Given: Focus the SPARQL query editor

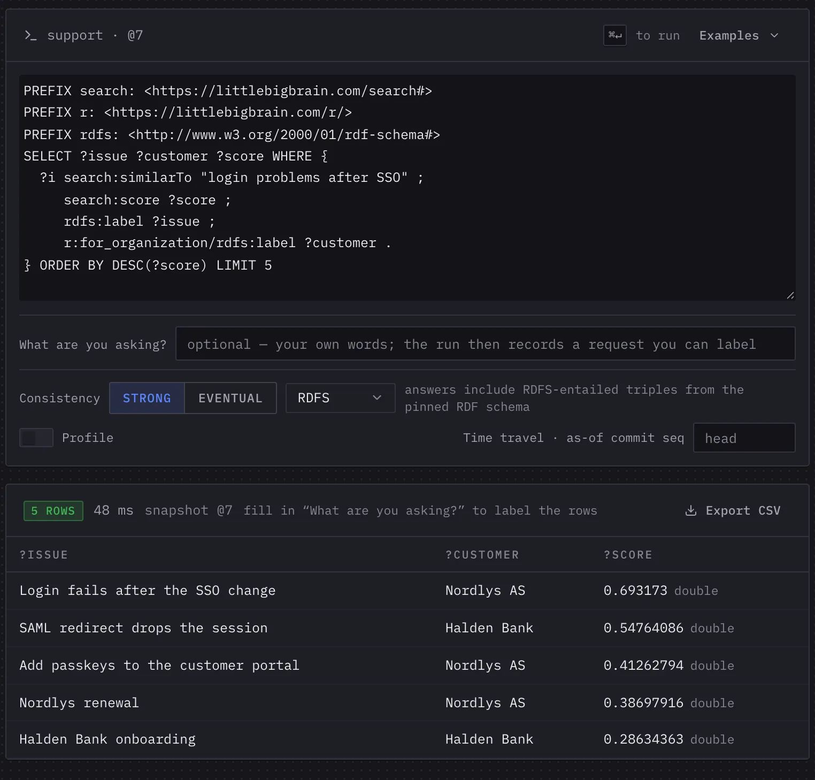Looking at the screenshot, I should (x=407, y=188).
